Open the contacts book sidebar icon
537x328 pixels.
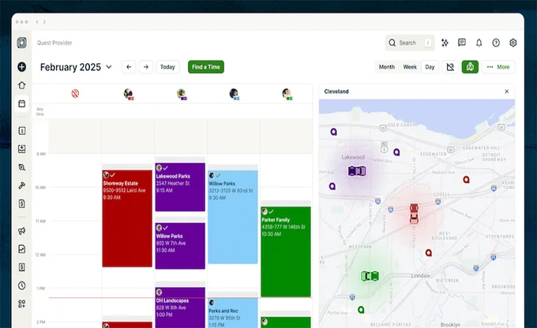21,131
